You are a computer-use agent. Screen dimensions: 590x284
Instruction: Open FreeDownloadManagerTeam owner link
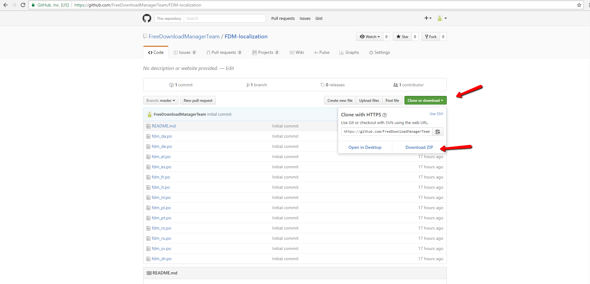(x=184, y=37)
